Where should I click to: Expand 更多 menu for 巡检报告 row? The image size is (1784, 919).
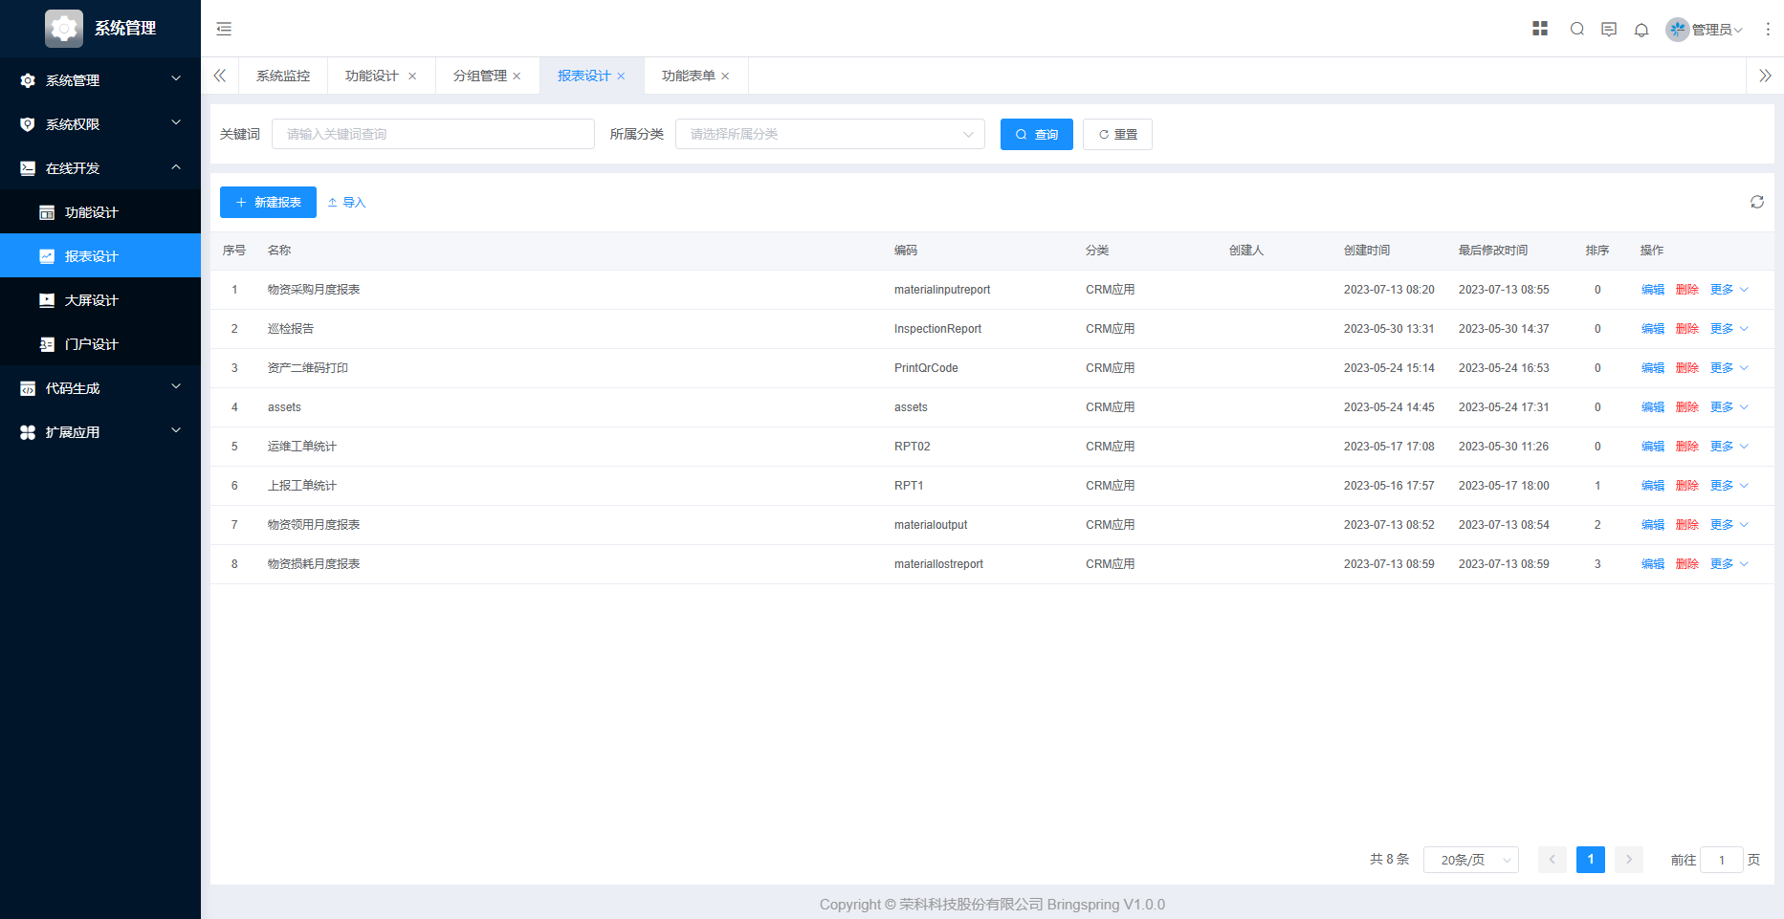[x=1729, y=329]
